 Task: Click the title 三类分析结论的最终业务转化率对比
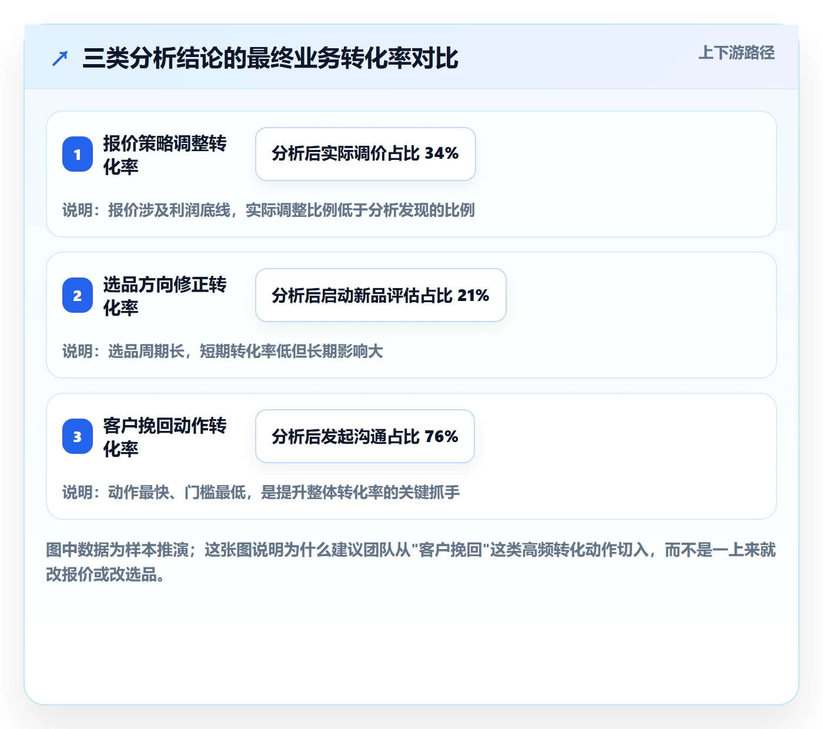[270, 58]
